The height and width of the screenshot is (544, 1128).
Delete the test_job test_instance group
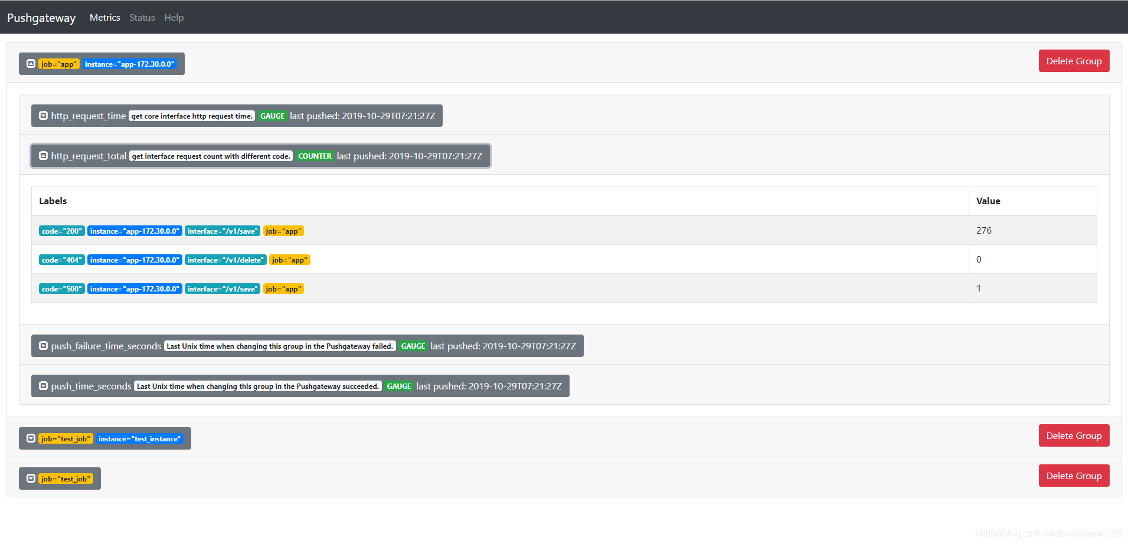[1074, 435]
